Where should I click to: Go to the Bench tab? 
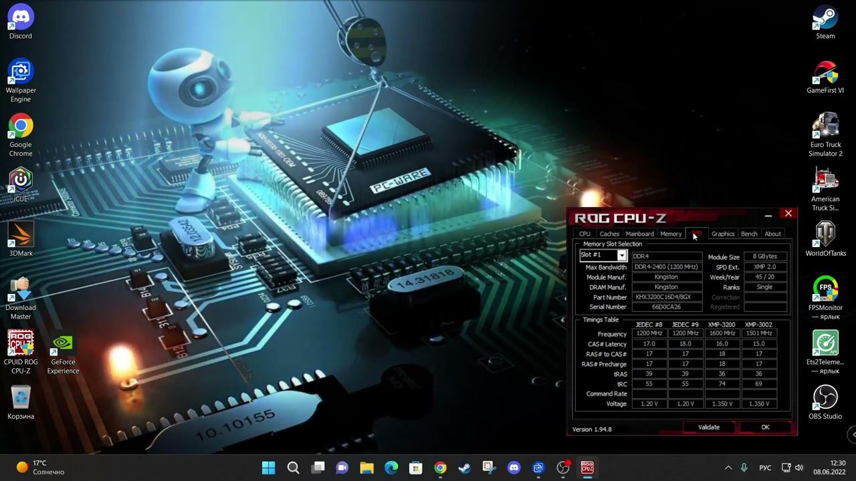(749, 234)
